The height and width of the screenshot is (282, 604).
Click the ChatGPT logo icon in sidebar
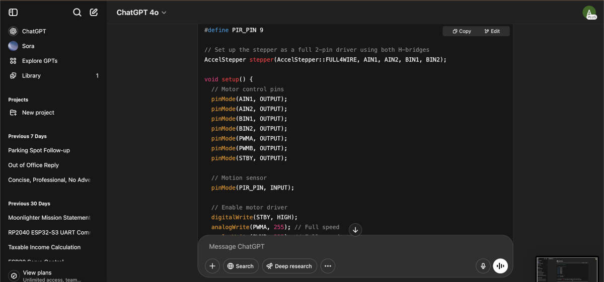coord(13,31)
